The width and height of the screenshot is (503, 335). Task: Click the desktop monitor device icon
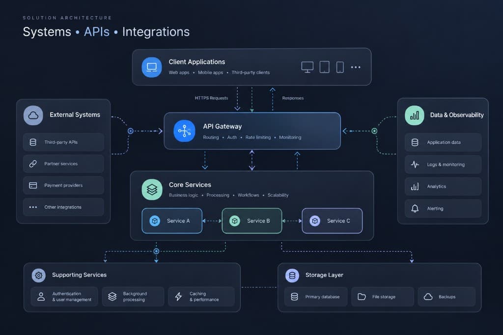pos(307,67)
